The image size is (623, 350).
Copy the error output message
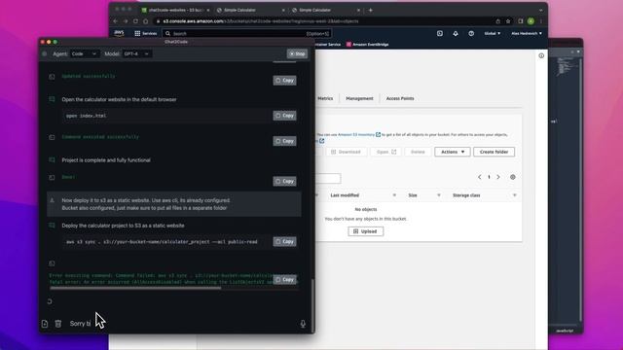coord(284,280)
